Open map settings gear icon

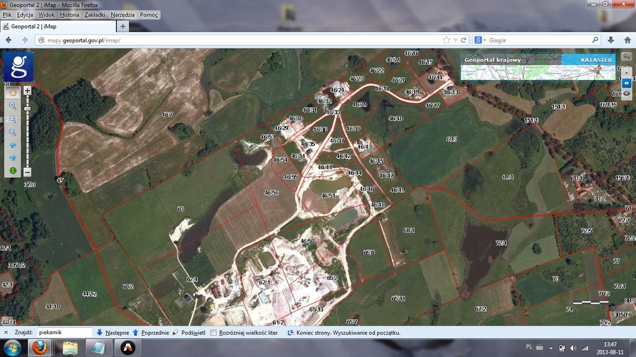click(x=627, y=59)
